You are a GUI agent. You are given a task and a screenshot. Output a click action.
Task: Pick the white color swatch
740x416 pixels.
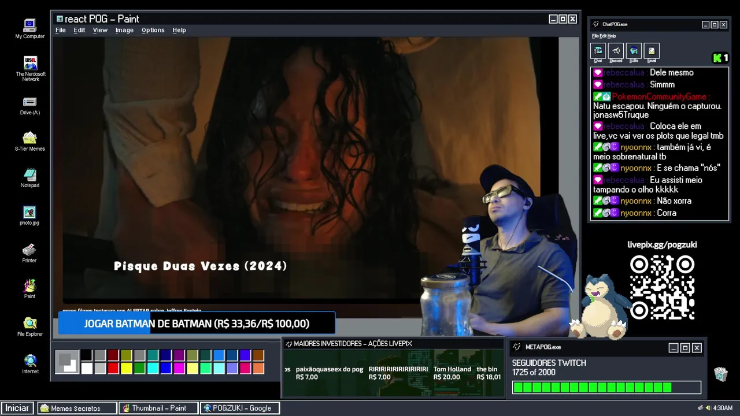(x=86, y=368)
